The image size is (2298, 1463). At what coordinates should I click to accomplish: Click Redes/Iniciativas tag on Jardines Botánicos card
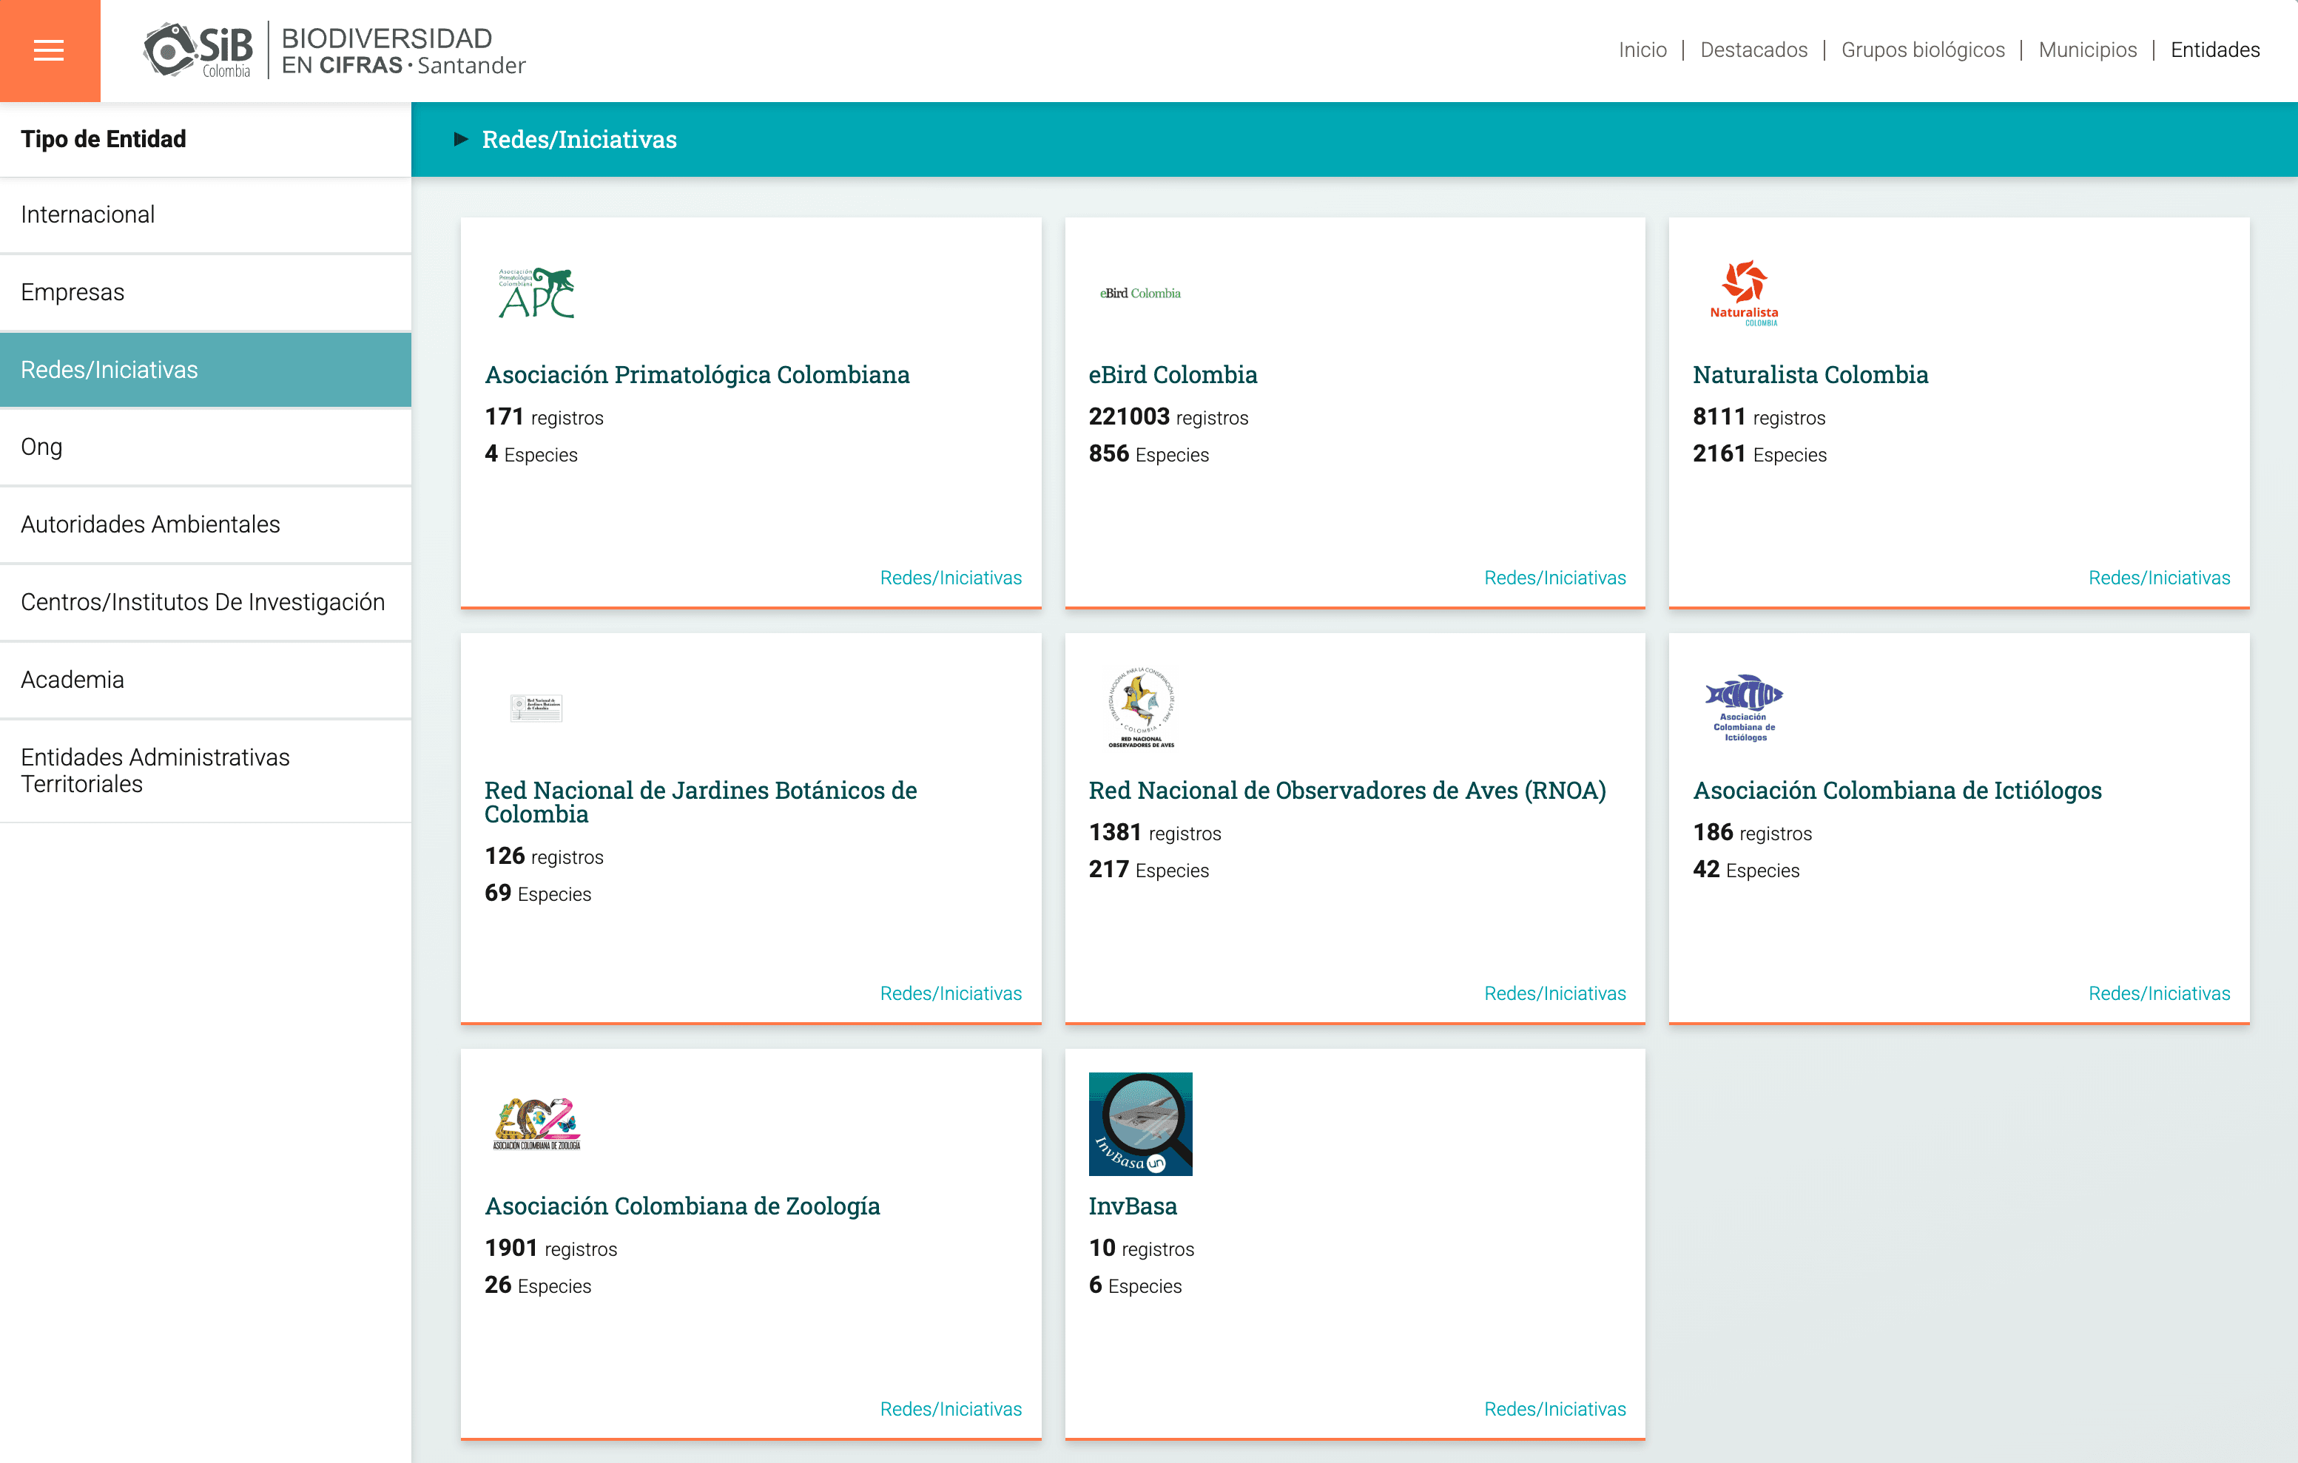pos(951,993)
